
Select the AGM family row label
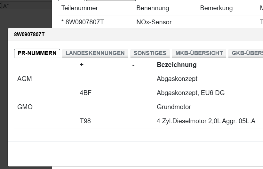pos(25,79)
